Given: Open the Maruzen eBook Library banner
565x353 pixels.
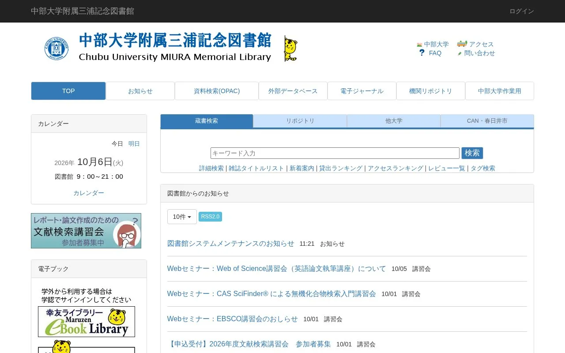Looking at the screenshot, I should (x=87, y=322).
